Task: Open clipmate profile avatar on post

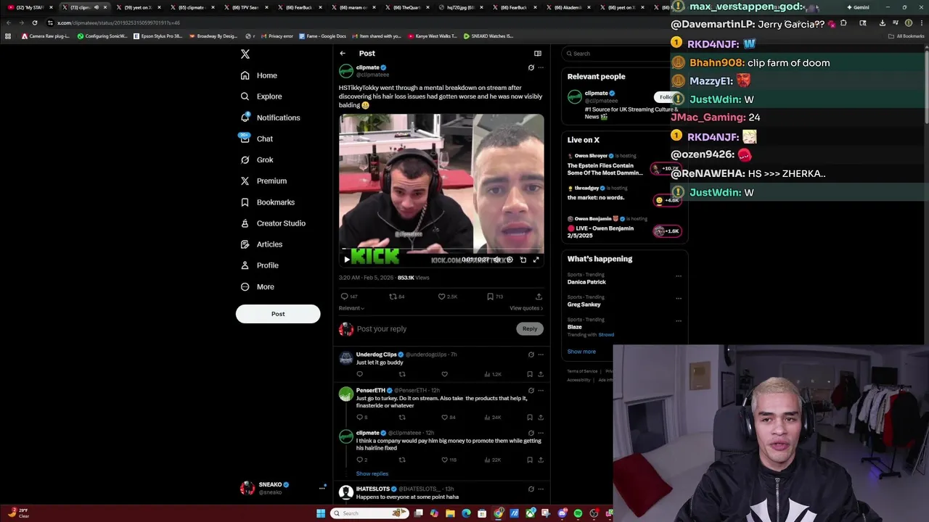Action: 346,70
